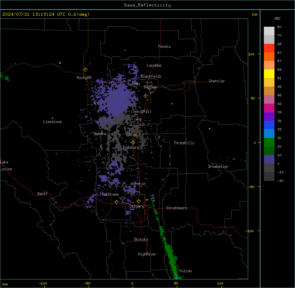This screenshot has width=295, height=288.
Task: Click the Lacombe label
Action: click(154, 65)
